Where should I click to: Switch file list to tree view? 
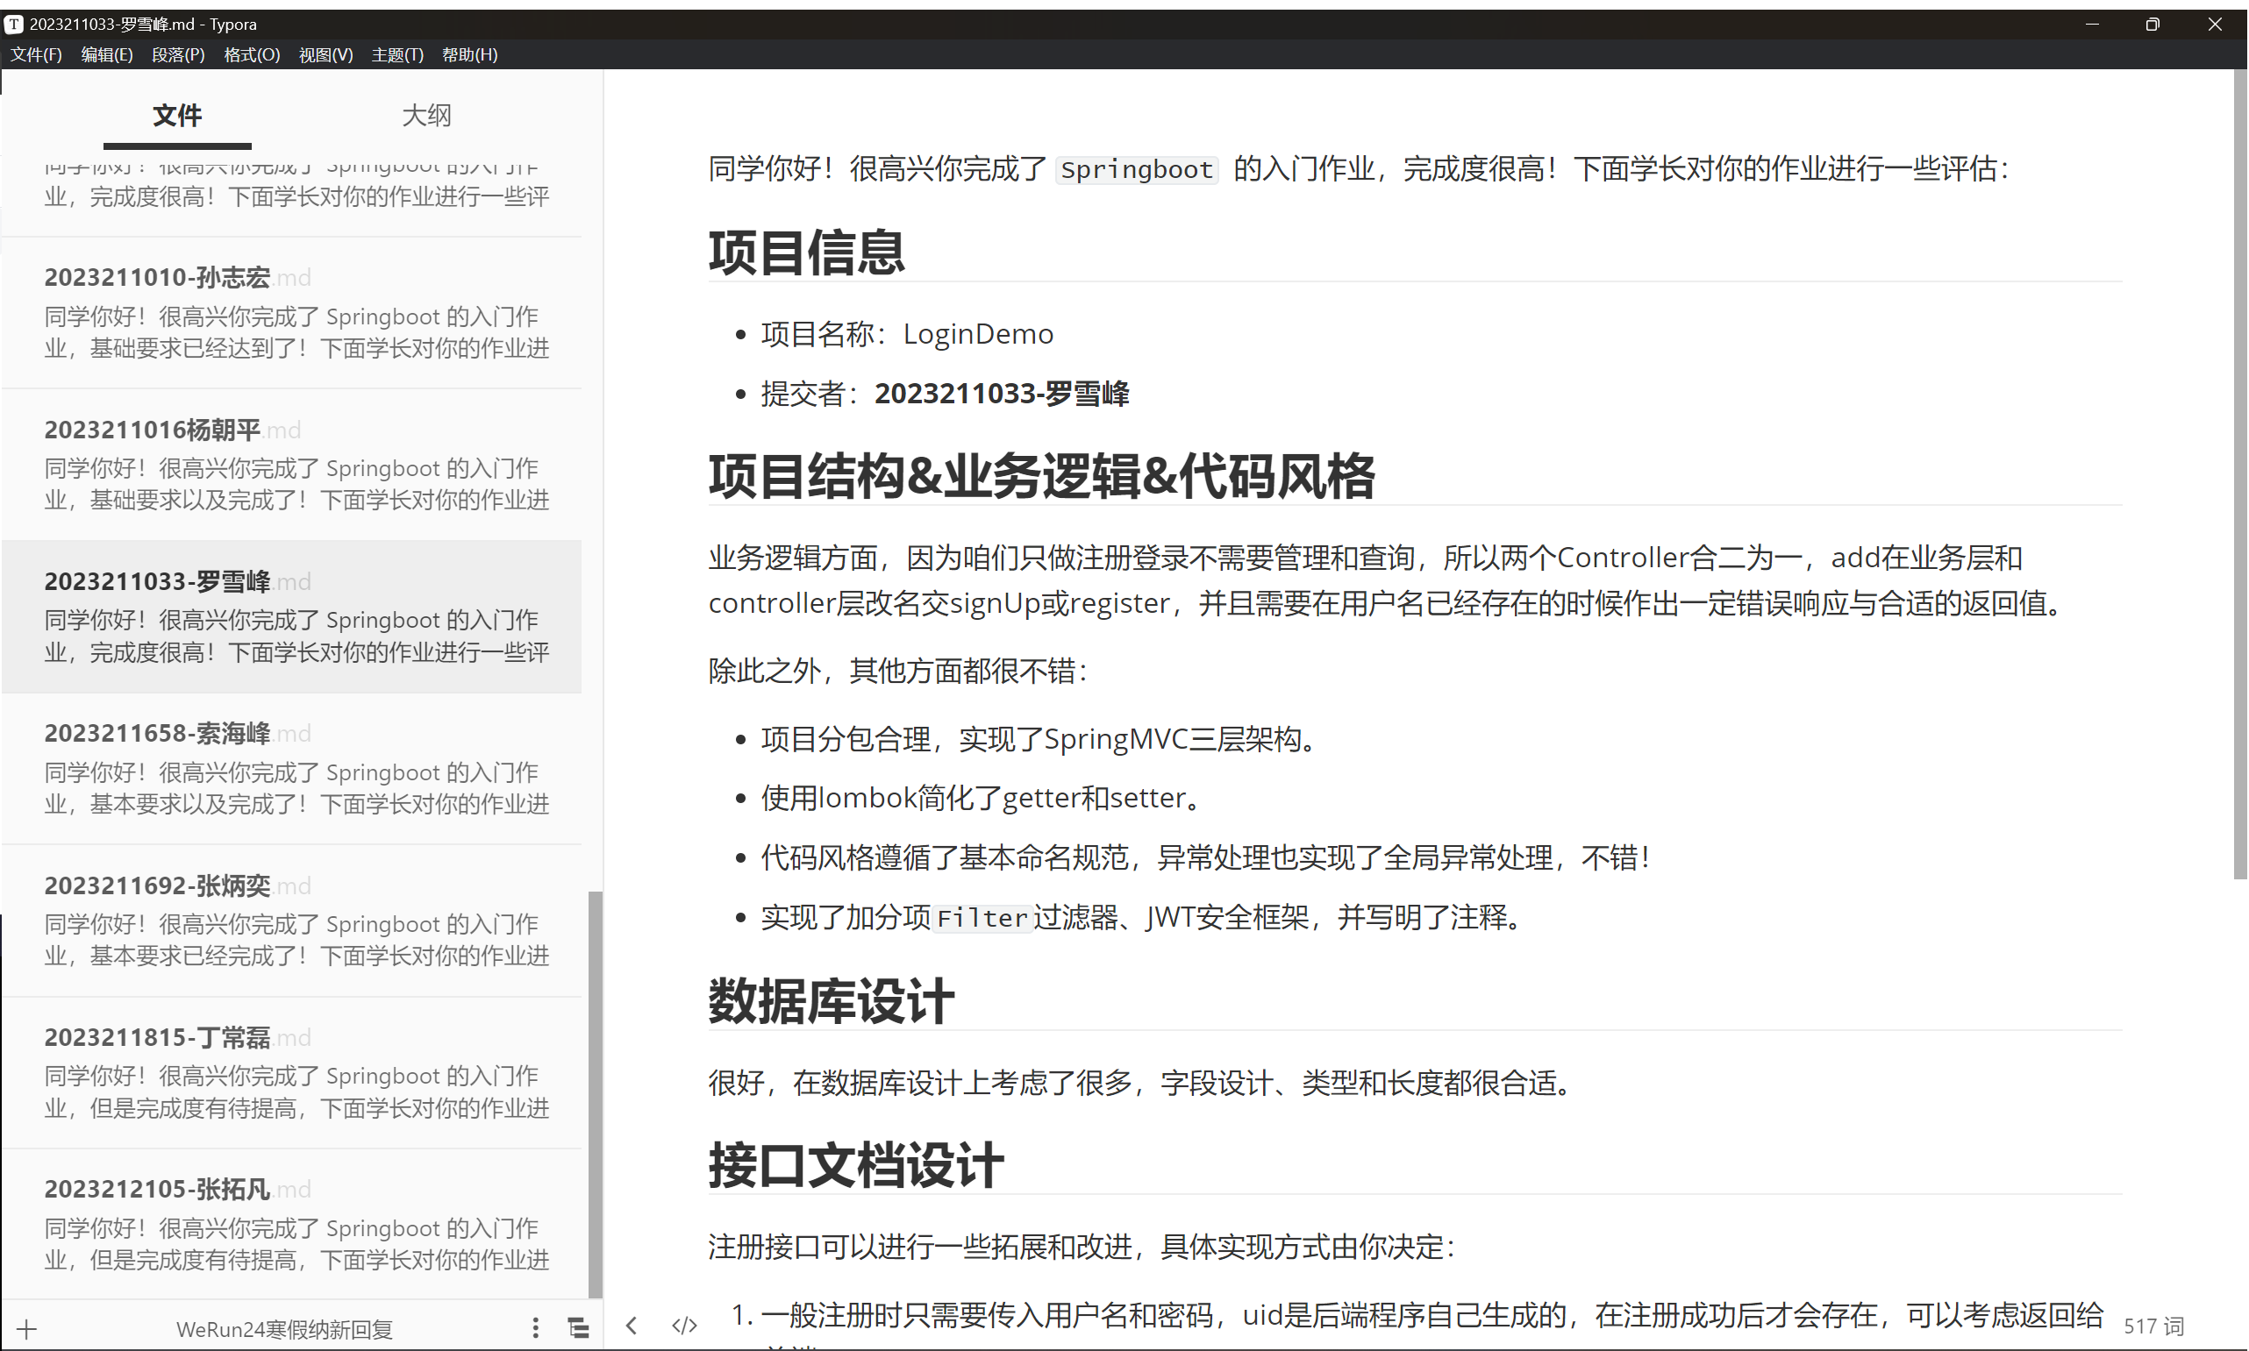(578, 1327)
